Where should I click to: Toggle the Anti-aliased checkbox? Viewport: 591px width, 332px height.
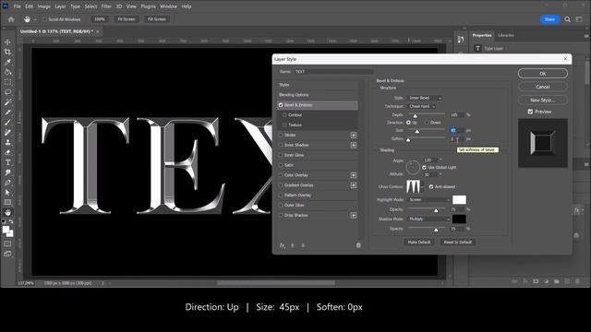coord(431,186)
